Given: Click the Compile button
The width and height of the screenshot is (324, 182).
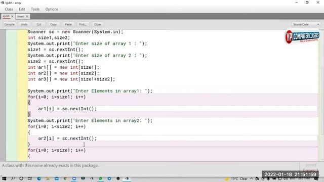Looking at the screenshot, I should [x=9, y=24].
